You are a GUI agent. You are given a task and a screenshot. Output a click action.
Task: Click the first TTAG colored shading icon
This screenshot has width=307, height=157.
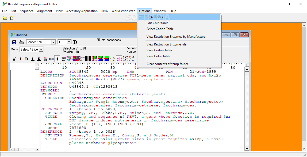point(95,59)
